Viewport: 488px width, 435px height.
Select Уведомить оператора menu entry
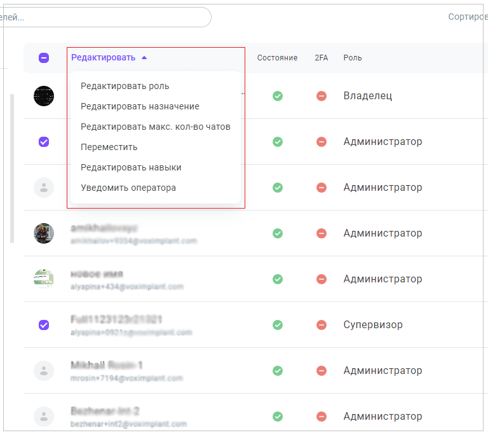[128, 188]
